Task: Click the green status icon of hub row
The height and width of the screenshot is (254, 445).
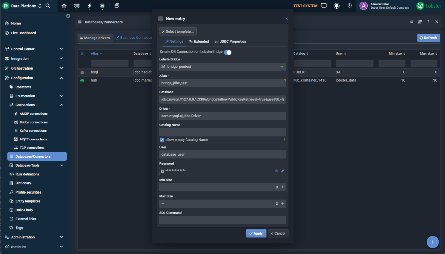Action: pos(82,80)
